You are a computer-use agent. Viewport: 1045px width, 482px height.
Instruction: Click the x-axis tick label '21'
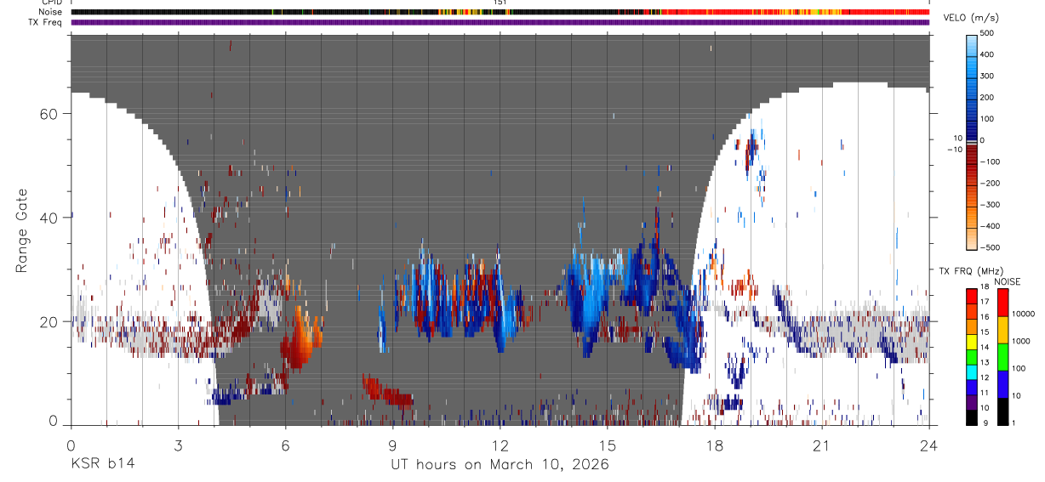822,445
